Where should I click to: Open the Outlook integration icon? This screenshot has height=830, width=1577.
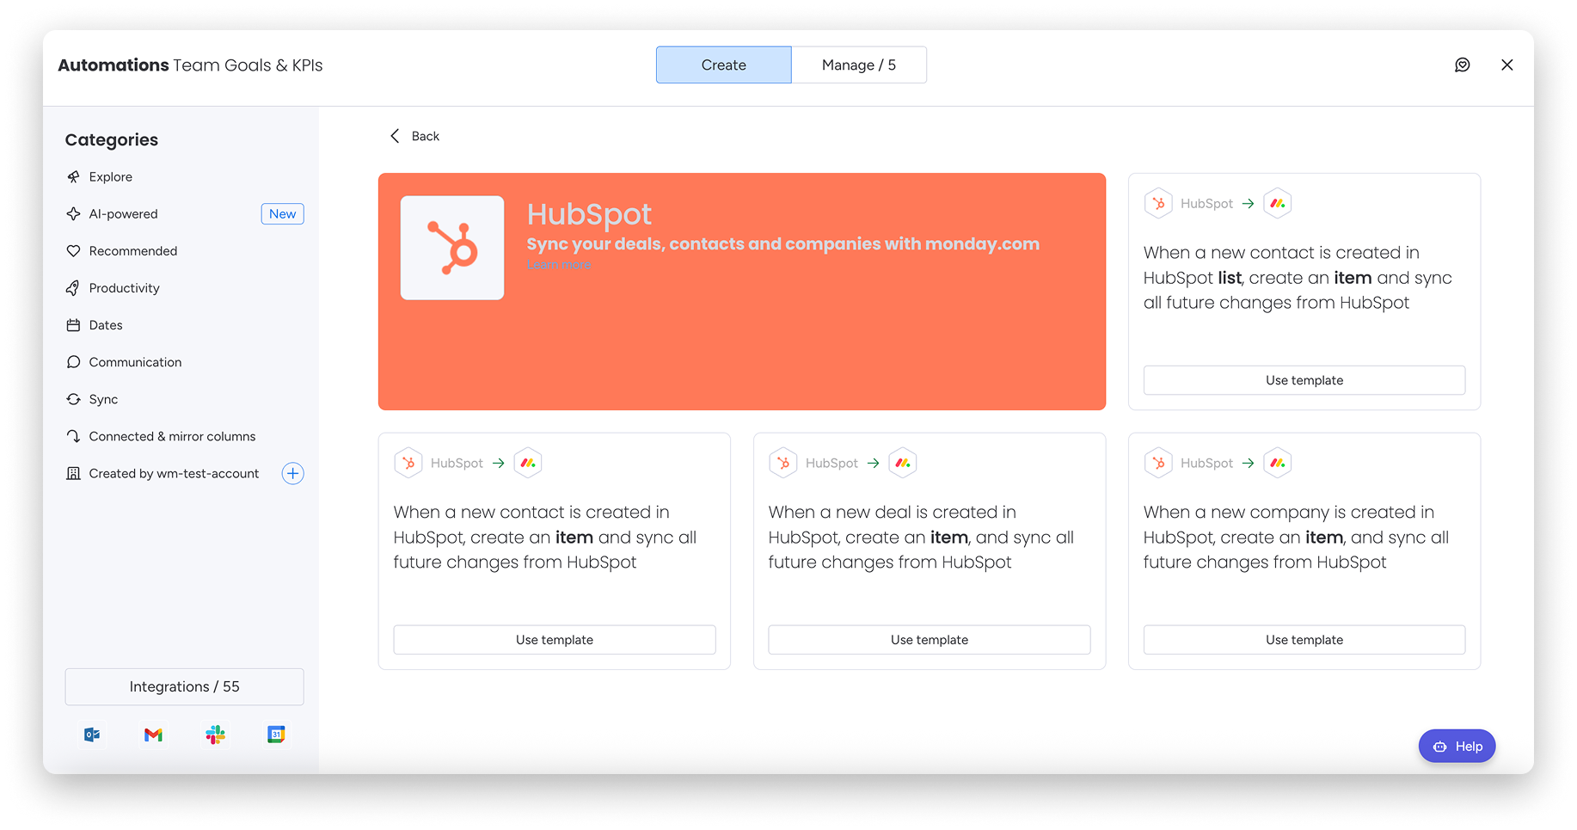tap(92, 735)
